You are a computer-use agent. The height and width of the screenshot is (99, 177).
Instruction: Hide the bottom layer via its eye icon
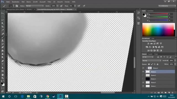pyautogui.click(x=143, y=86)
